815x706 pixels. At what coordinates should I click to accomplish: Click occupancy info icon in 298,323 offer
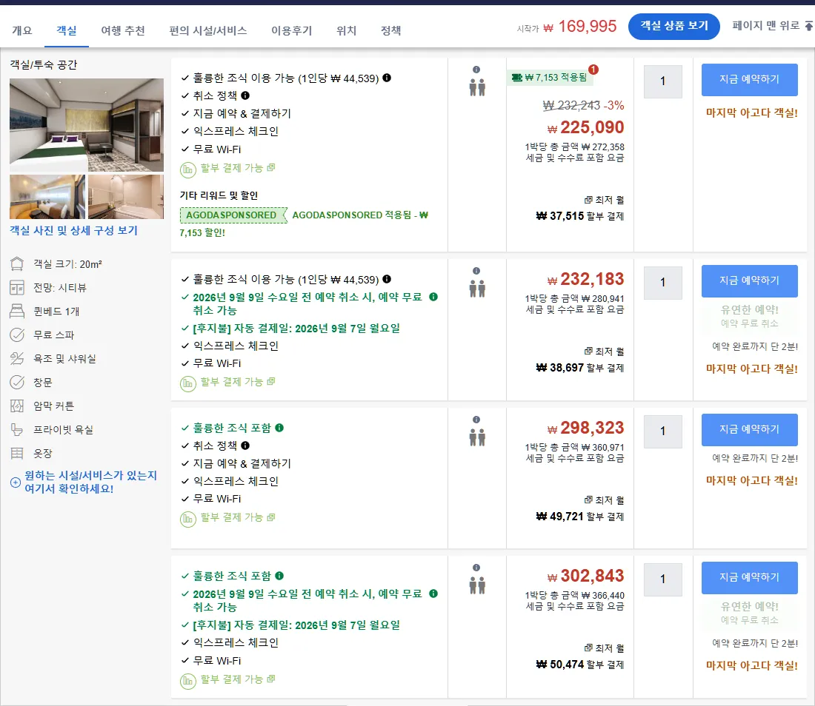(x=476, y=420)
